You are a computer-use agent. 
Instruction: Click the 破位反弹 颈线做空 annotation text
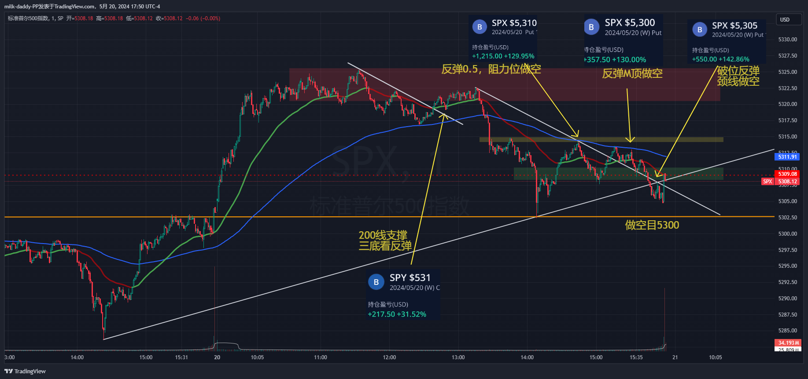click(738, 76)
